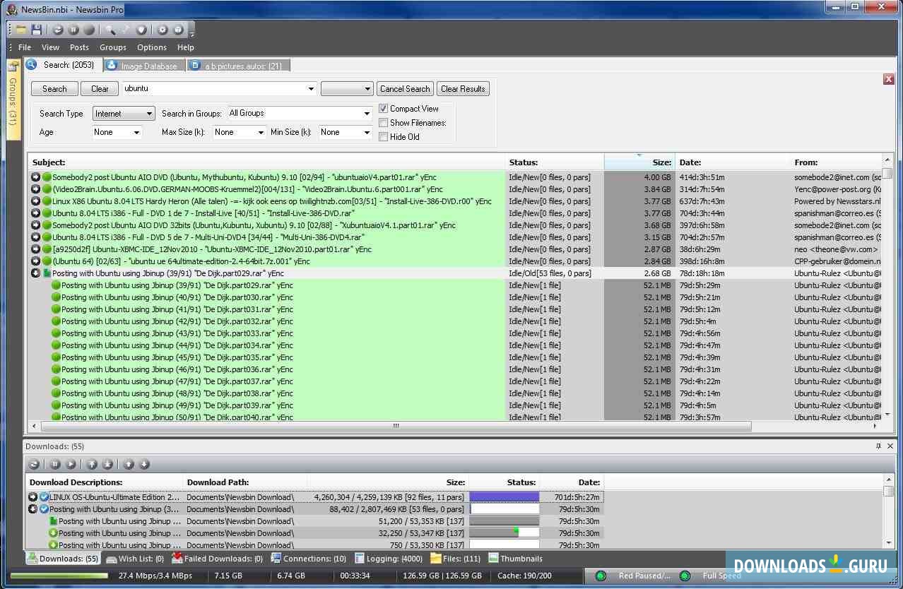Click the Clear button
Screen dimensions: 903x589
(x=100, y=89)
